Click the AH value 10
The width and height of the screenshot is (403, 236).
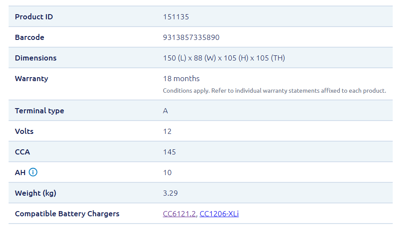pos(167,172)
